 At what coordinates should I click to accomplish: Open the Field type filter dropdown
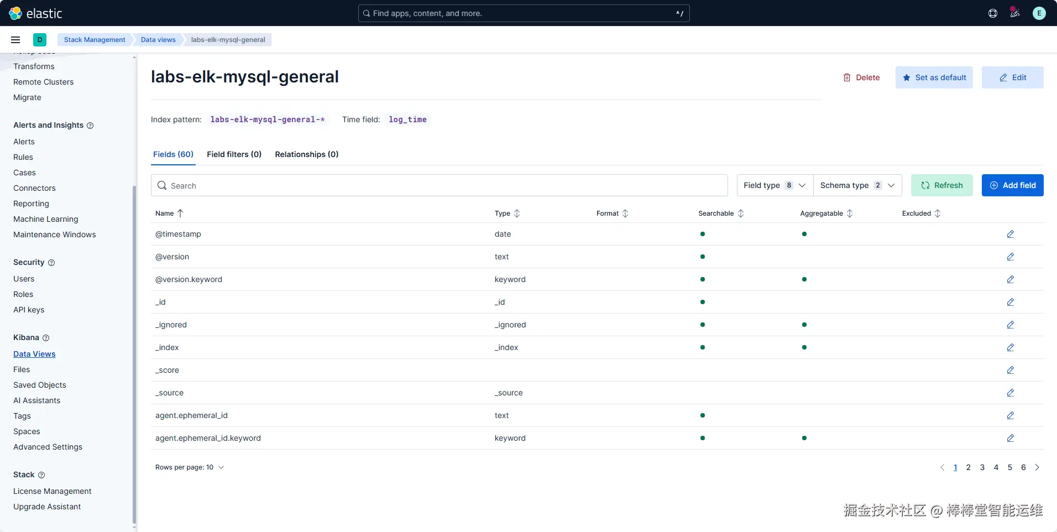coord(775,185)
